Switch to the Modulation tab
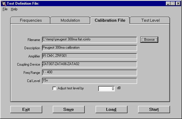Viewport: 182px width, 119px height. (x=70, y=21)
